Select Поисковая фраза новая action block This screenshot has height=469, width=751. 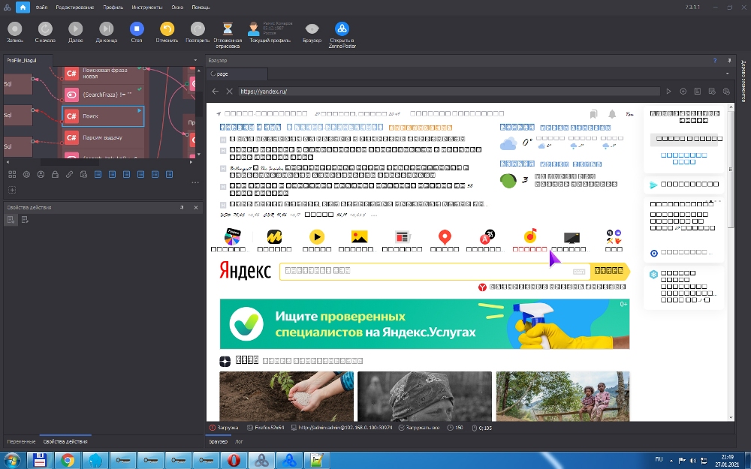(103, 74)
